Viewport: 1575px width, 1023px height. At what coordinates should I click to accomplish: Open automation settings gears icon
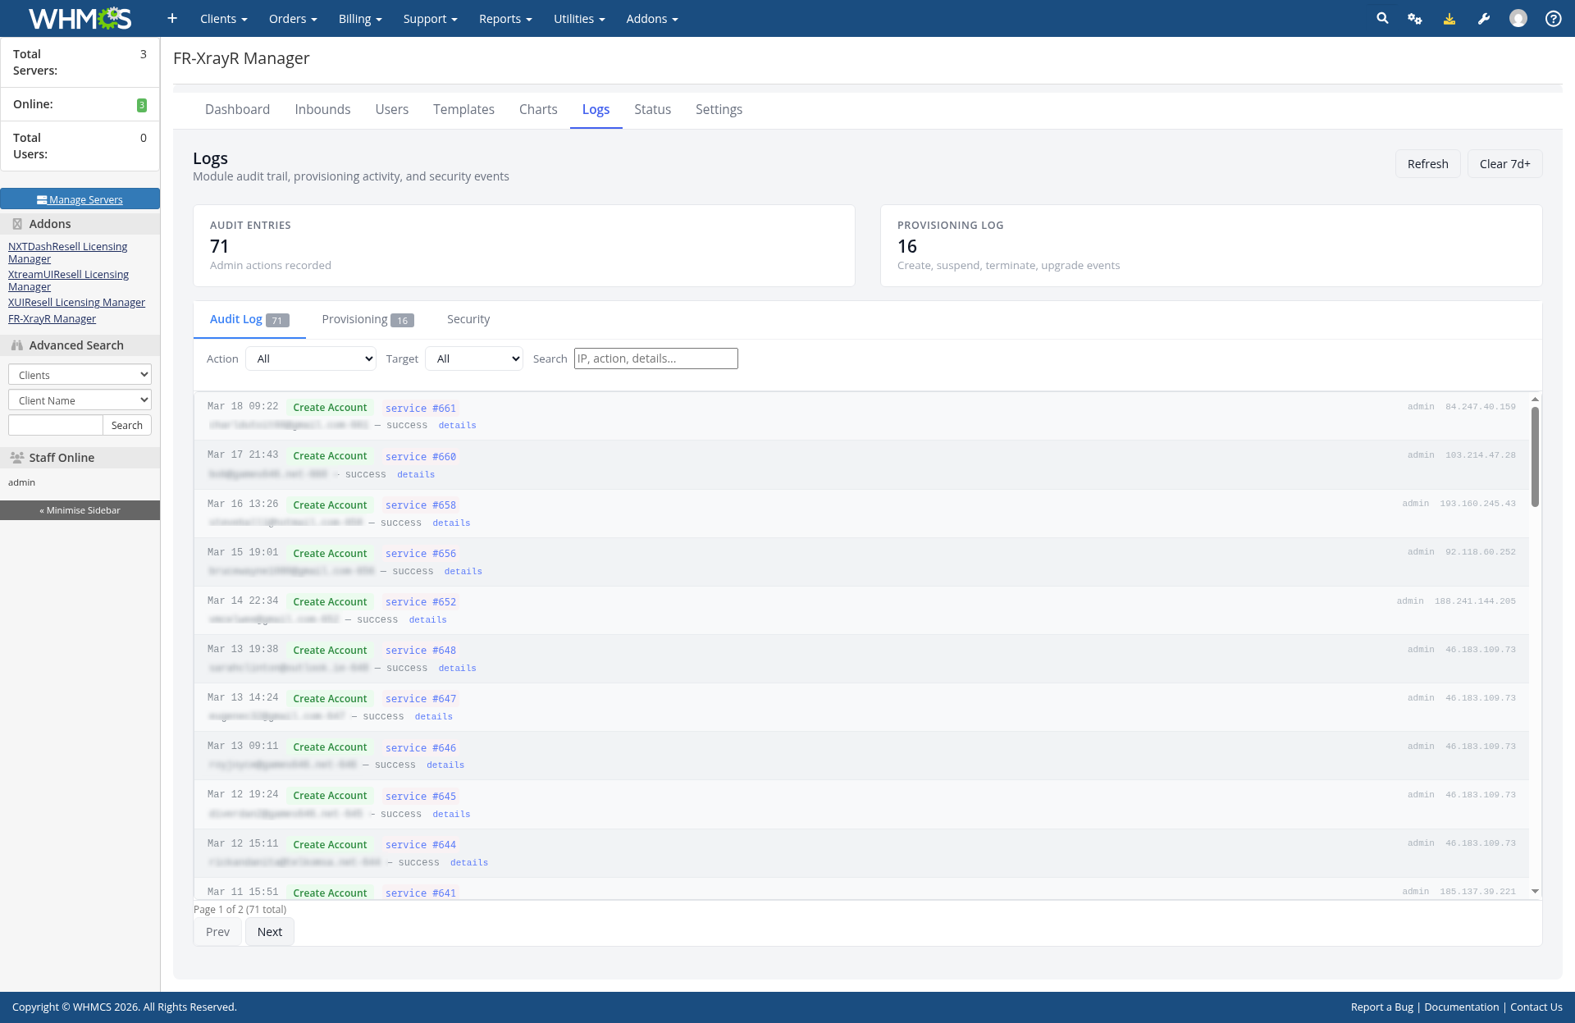coord(1415,18)
